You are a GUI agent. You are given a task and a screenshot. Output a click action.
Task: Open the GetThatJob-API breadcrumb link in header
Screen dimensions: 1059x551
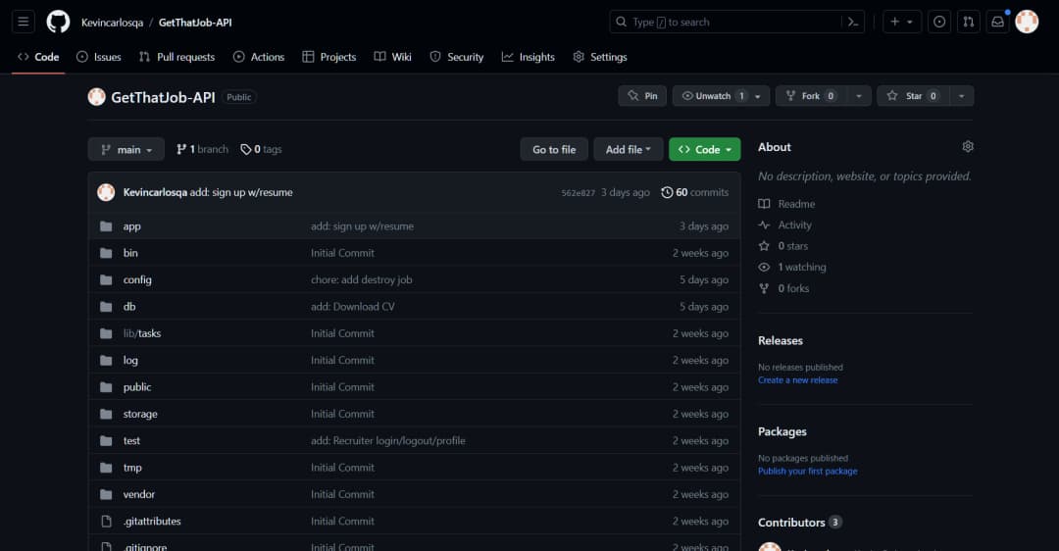(195, 23)
